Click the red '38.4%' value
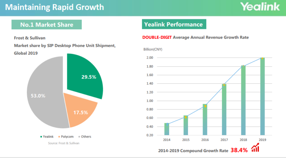Viewport: 286px width, 158px height. (239, 150)
